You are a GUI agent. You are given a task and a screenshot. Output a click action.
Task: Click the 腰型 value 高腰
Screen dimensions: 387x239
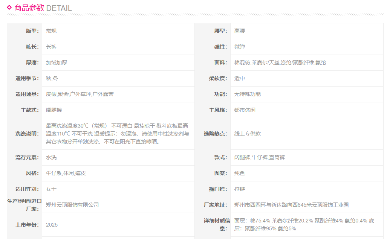tap(240, 31)
